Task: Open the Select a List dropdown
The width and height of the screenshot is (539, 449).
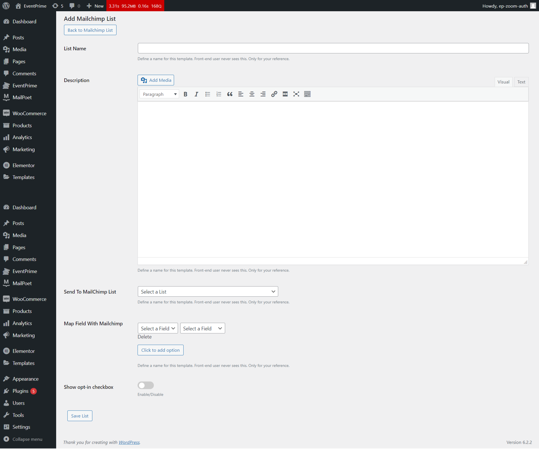Action: (x=208, y=292)
